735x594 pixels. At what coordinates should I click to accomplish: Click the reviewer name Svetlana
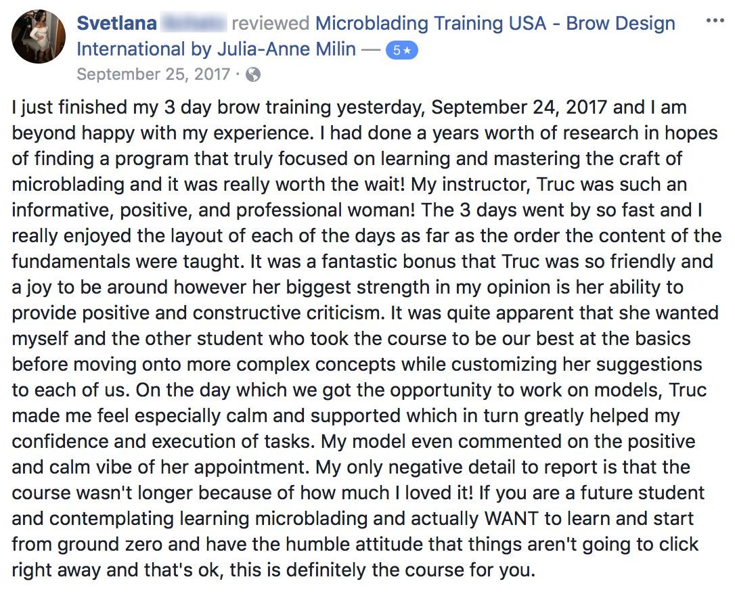(117, 24)
